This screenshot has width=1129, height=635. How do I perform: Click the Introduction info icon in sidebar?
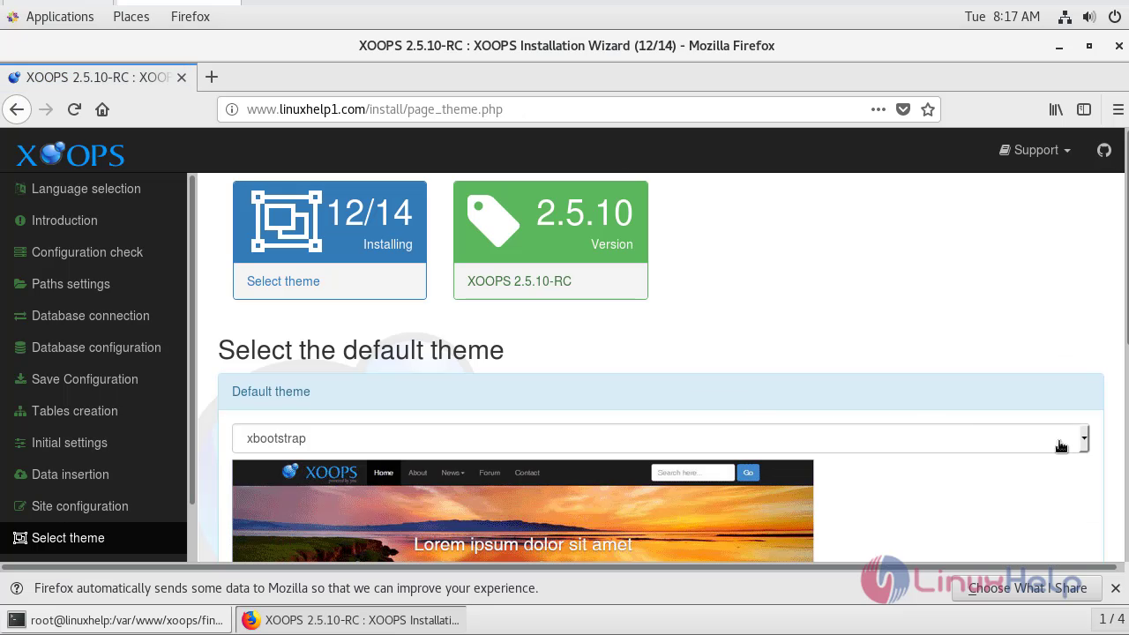pyautogui.click(x=20, y=220)
